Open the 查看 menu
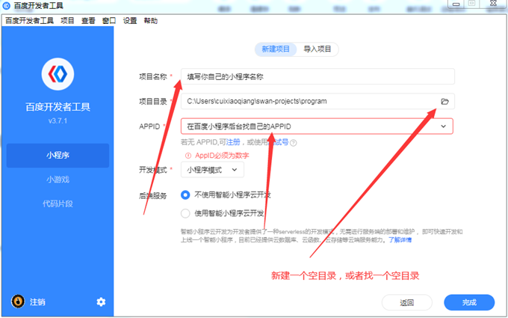 [88, 21]
